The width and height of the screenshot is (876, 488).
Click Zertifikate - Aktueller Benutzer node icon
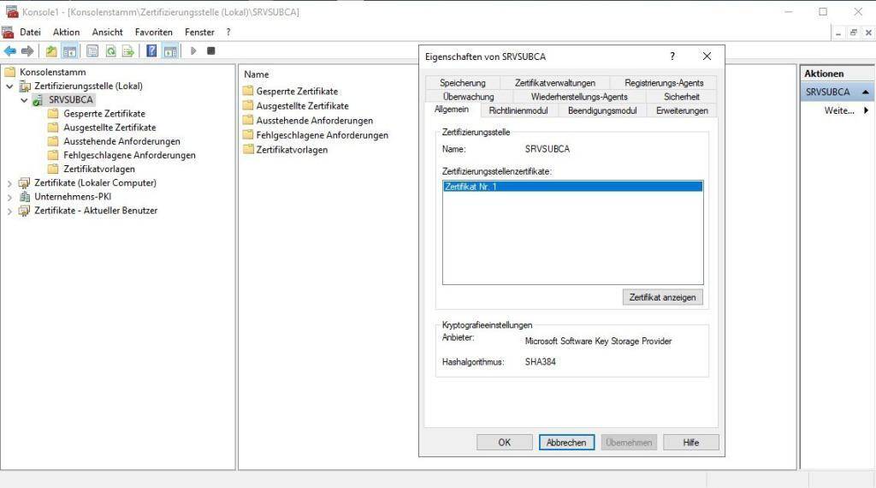(25, 211)
